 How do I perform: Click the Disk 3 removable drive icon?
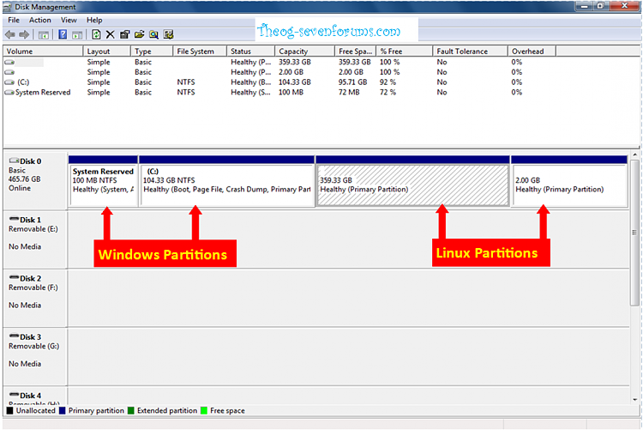point(14,336)
